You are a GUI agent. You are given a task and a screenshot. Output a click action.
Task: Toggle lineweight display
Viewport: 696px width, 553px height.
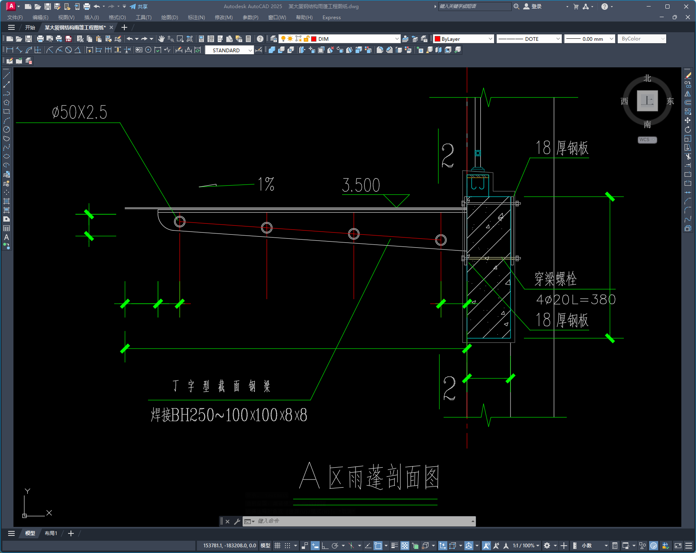click(395, 546)
